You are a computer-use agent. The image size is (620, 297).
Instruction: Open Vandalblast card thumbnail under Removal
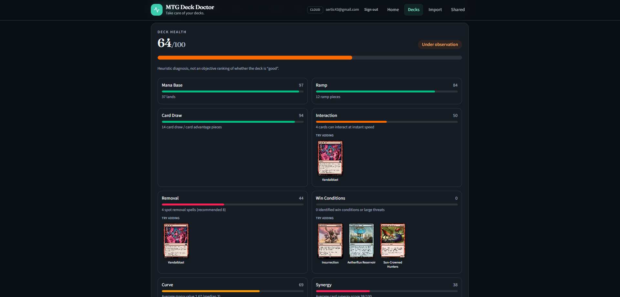tap(176, 241)
